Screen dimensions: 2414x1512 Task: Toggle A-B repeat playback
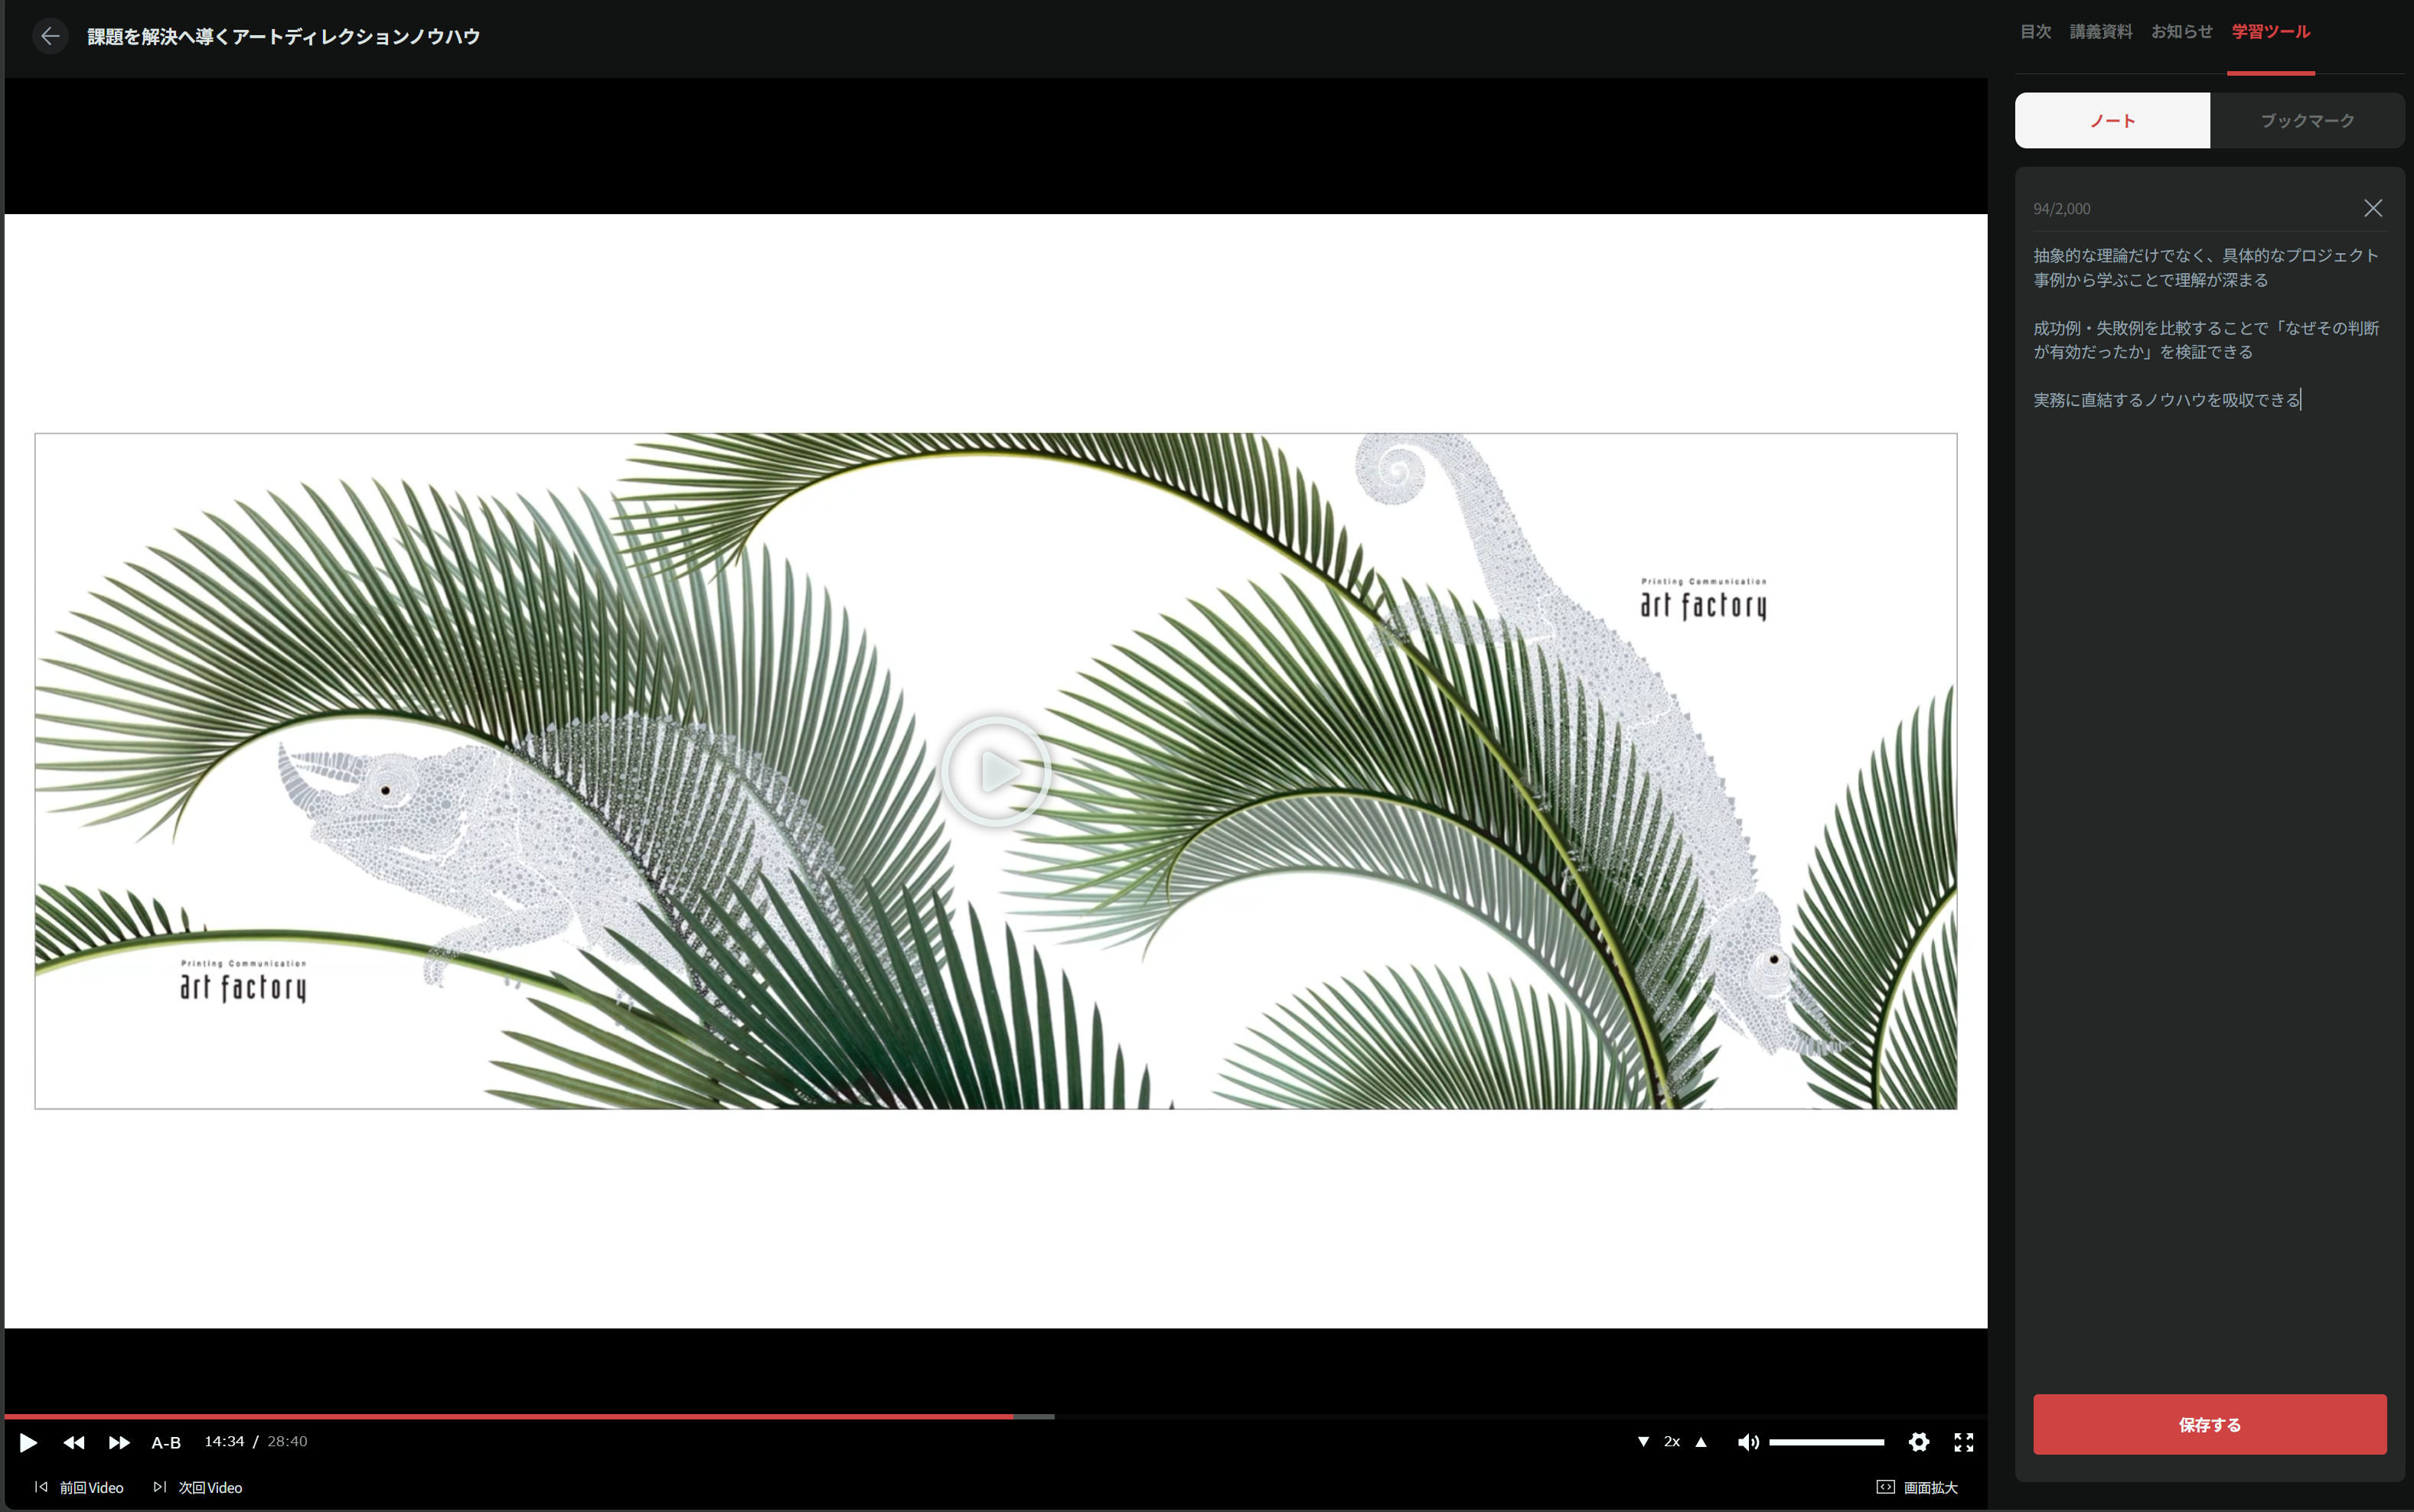[x=166, y=1442]
